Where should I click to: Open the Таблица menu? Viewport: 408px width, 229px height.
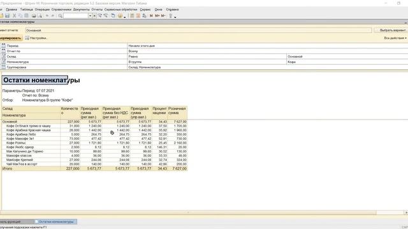point(27,10)
